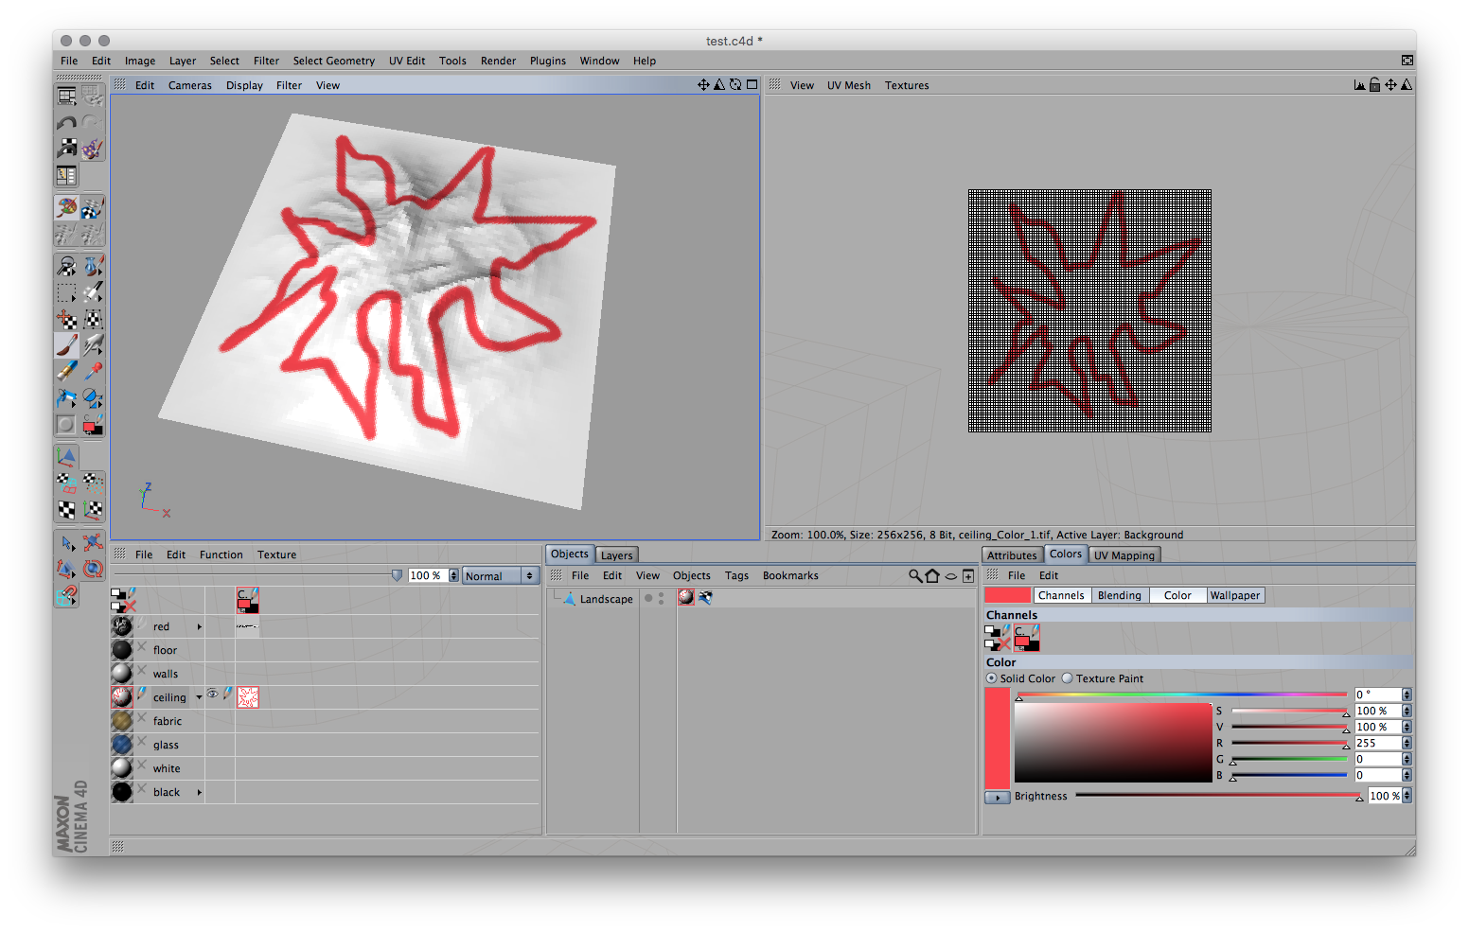Enable painting on the floor material

(x=142, y=648)
